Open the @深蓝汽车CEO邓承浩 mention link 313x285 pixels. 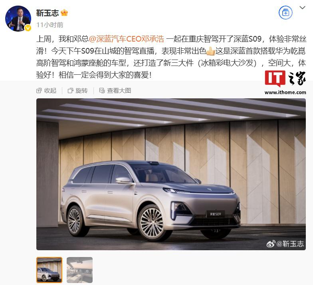coord(126,39)
